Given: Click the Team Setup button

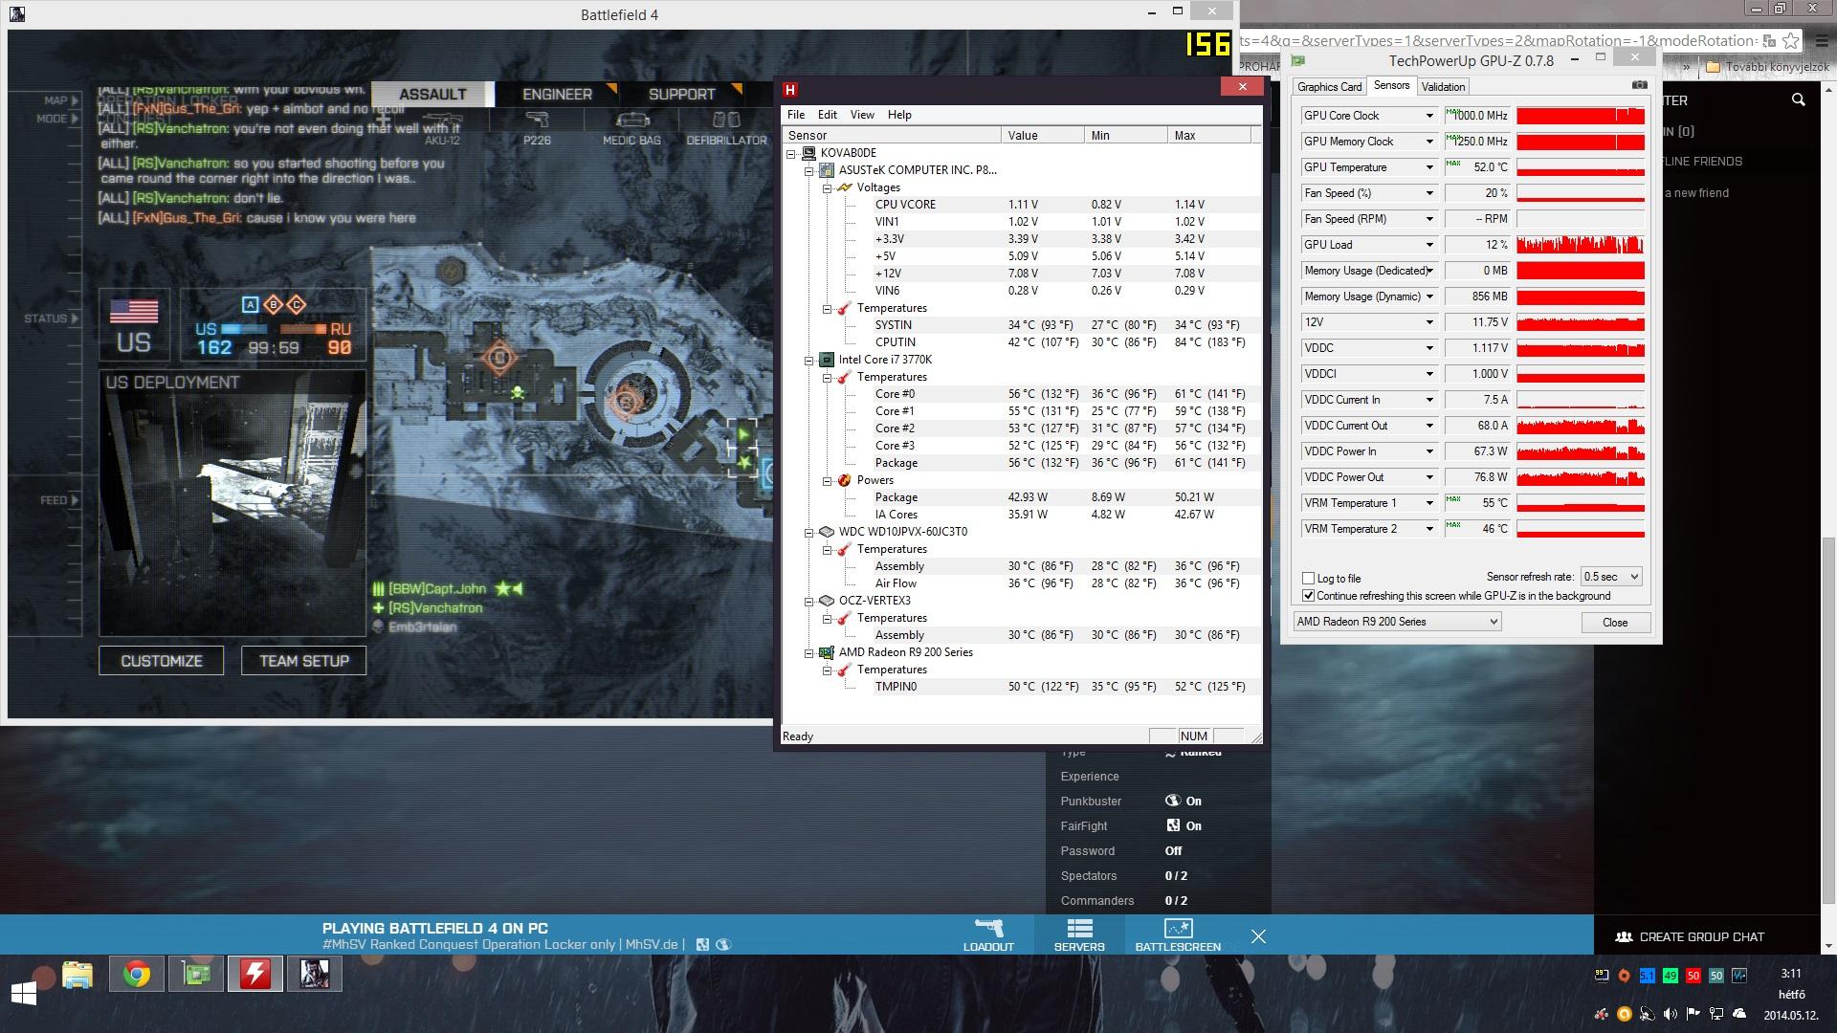Looking at the screenshot, I should coord(304,661).
